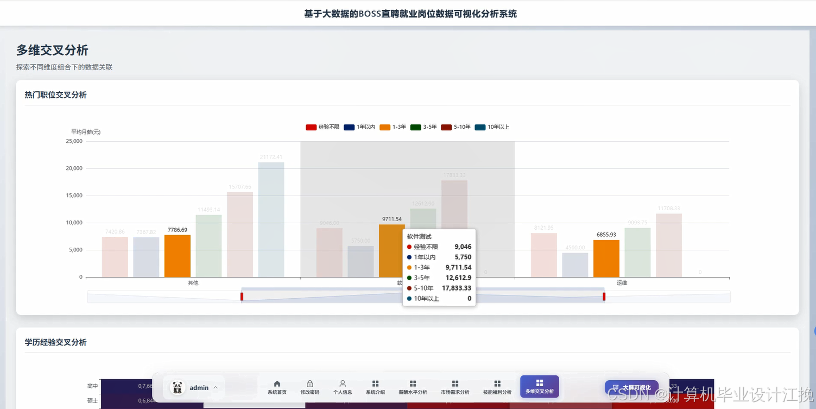The height and width of the screenshot is (409, 816).
Task: Open 市场需求分析 grid icon
Action: tap(455, 383)
